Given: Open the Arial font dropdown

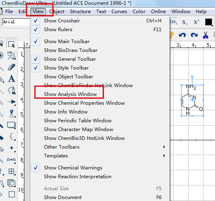Looking at the screenshot, I should click(x=16, y=22).
